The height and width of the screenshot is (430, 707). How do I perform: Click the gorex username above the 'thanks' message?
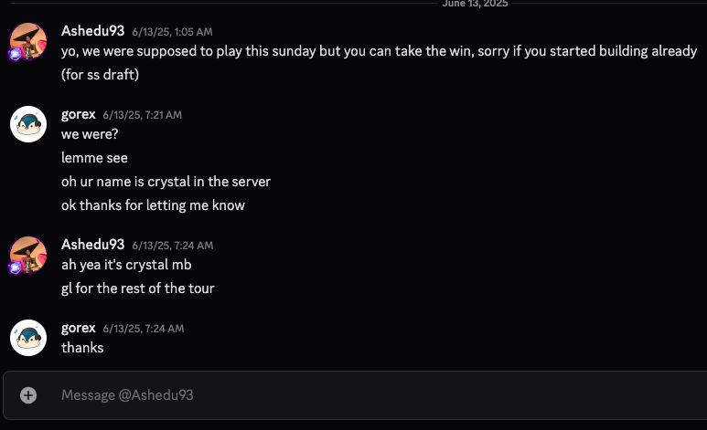click(x=79, y=328)
